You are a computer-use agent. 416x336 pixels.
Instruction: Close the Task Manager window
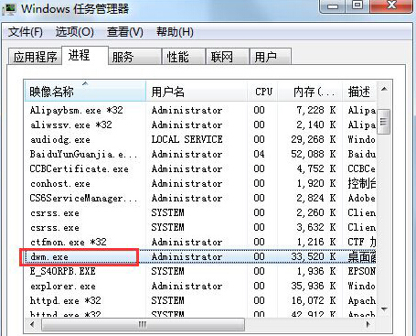click(x=391, y=5)
